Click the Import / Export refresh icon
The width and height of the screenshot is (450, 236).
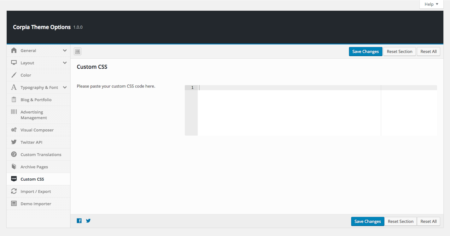[x=14, y=191]
